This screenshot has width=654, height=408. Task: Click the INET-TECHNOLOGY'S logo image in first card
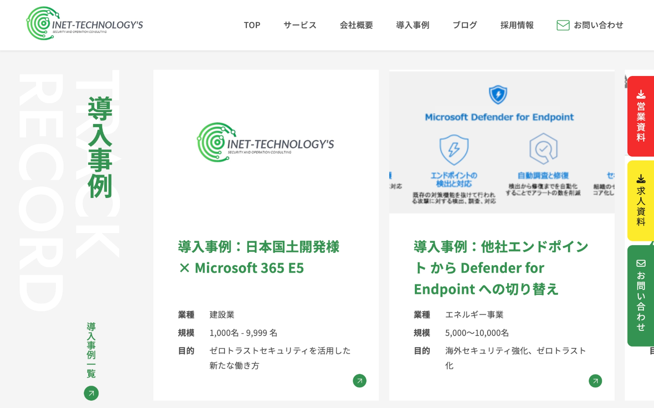tap(266, 142)
